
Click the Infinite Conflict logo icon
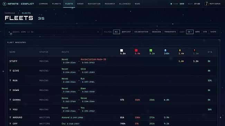tap(4, 4)
